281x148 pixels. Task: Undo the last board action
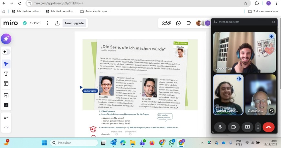6,118
